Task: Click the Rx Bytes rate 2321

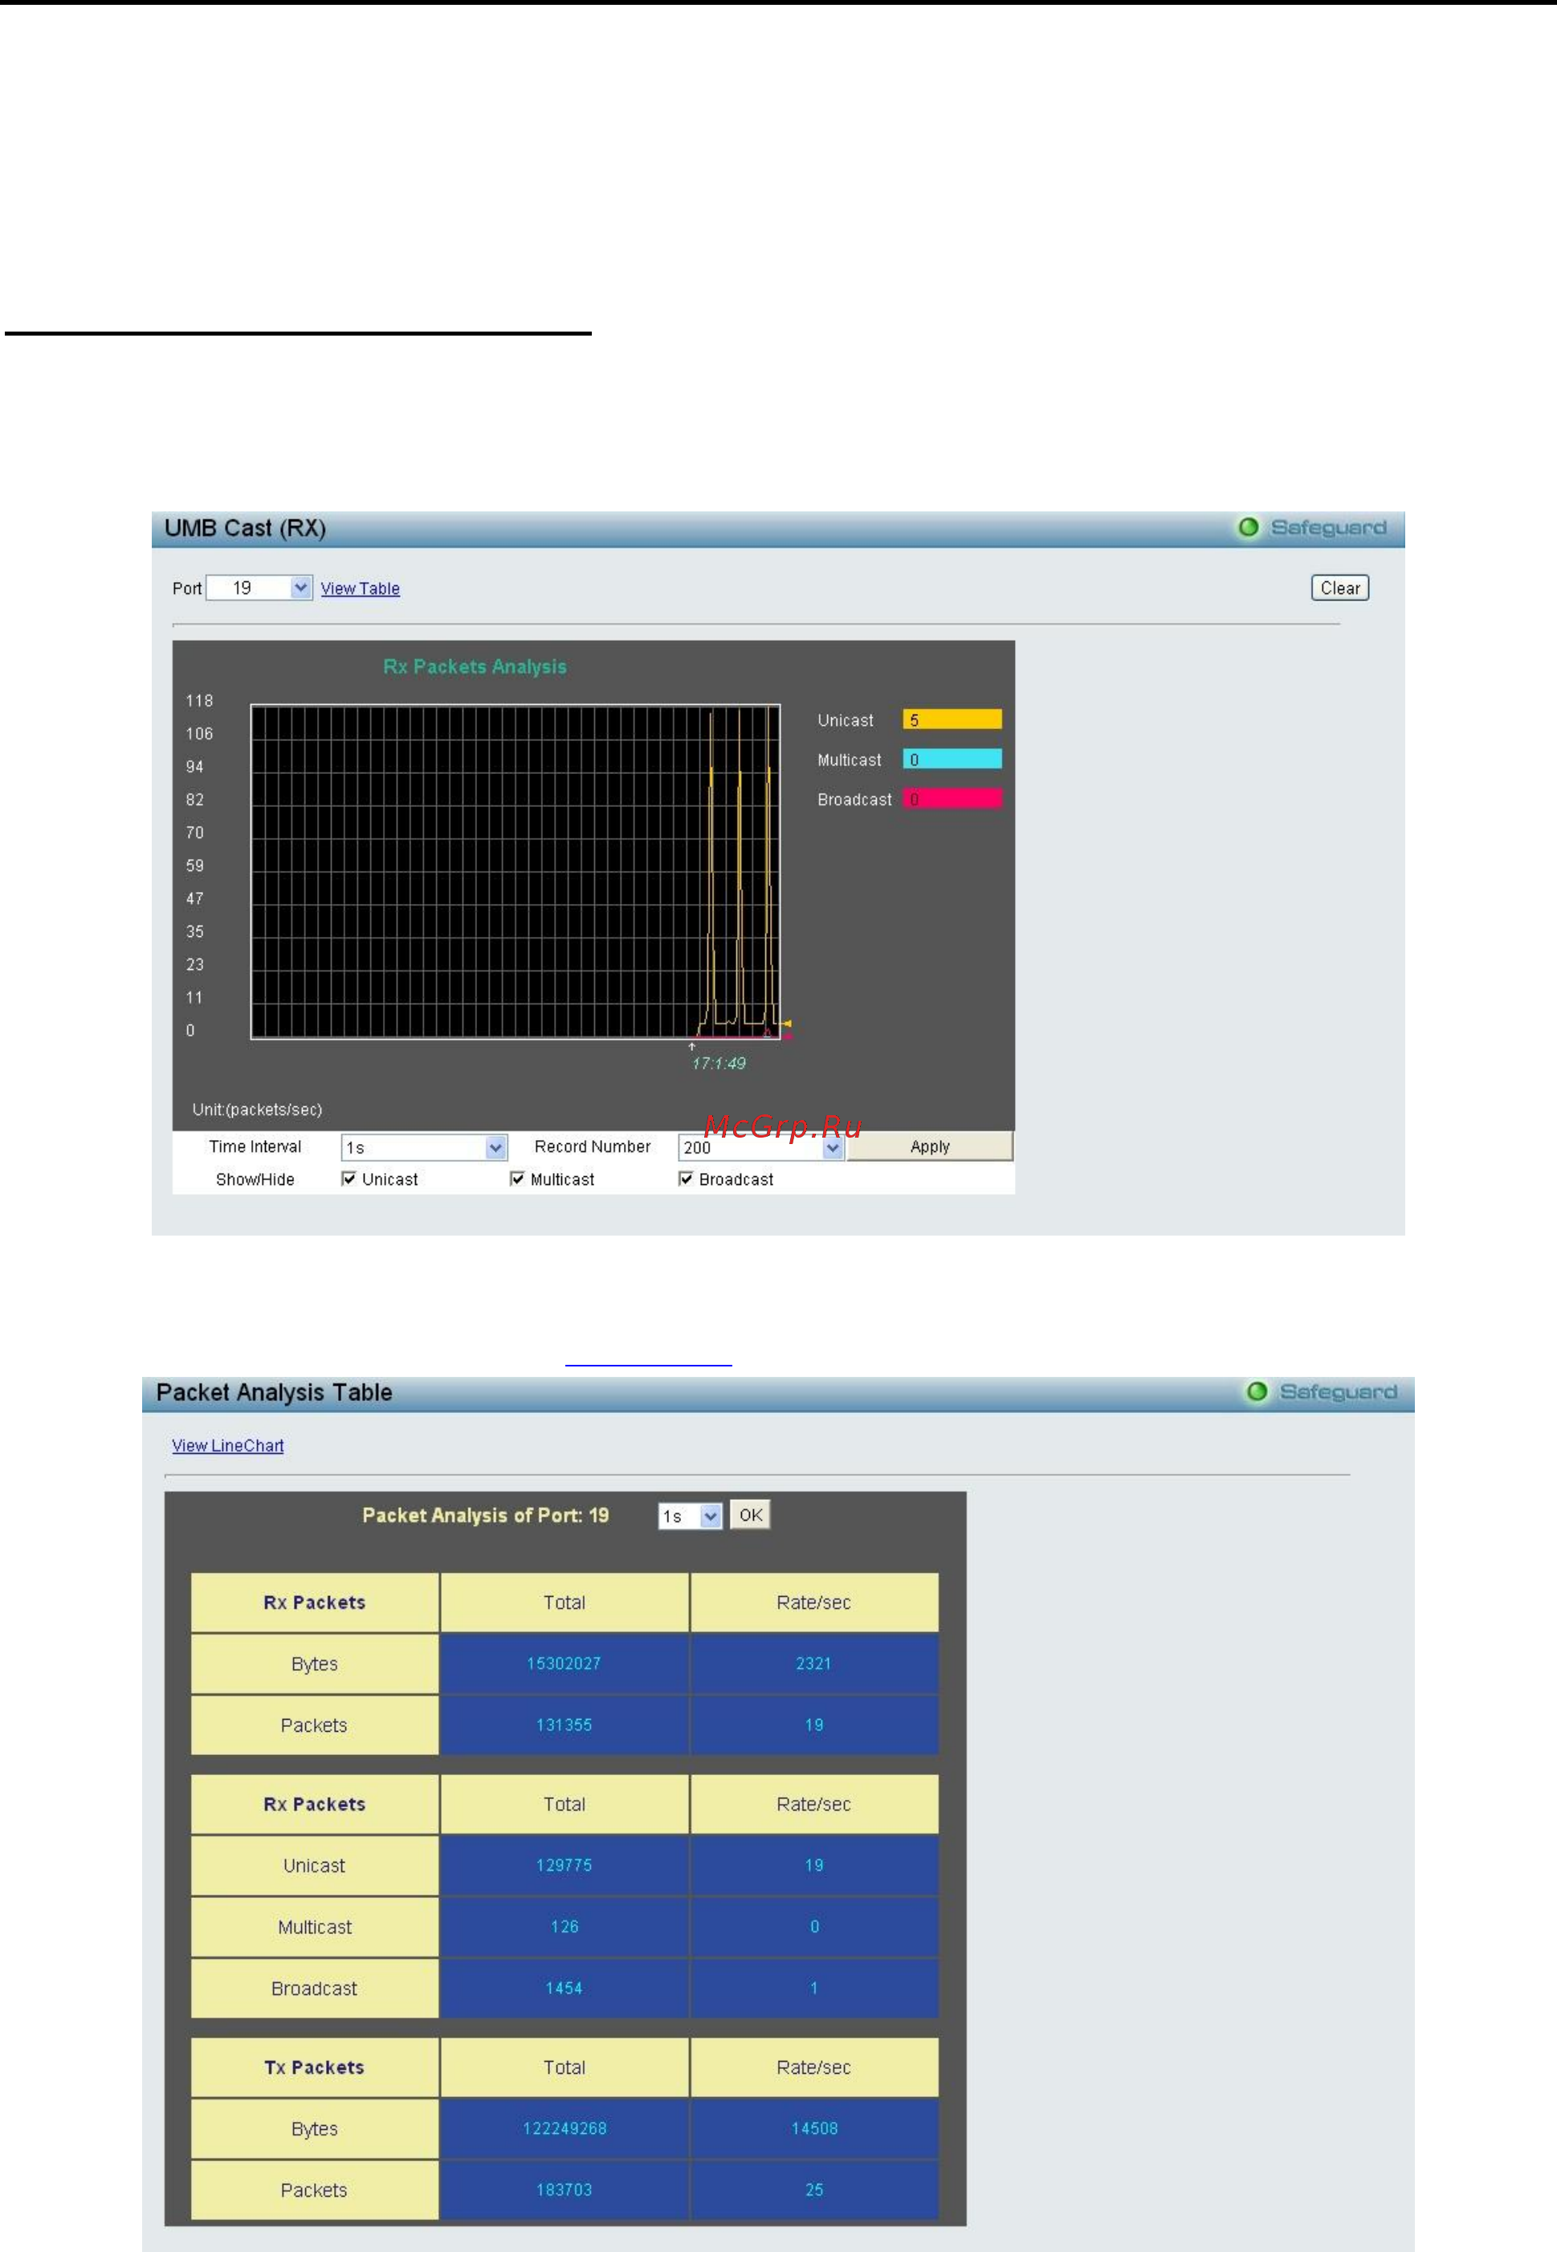Action: pyautogui.click(x=813, y=1663)
